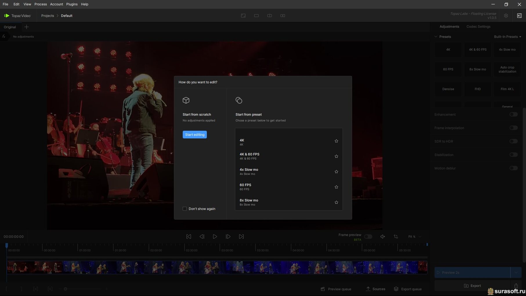Open the crop tool icon

pos(396,237)
